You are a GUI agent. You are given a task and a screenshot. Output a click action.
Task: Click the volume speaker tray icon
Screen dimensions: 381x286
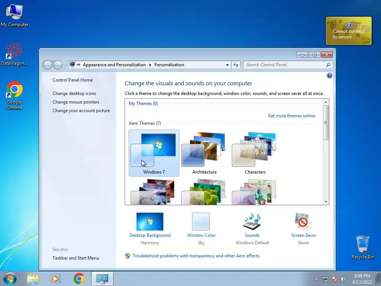click(x=343, y=279)
